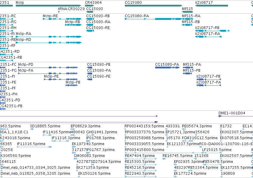Click transcript l(2)08717-RA label

point(208,34)
